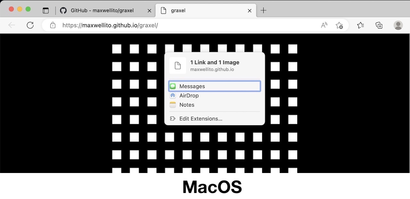Open the Favorites list icon
This screenshot has width=410, height=199.
[x=360, y=25]
